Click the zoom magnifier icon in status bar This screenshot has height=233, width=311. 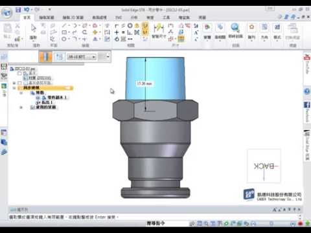point(206,223)
